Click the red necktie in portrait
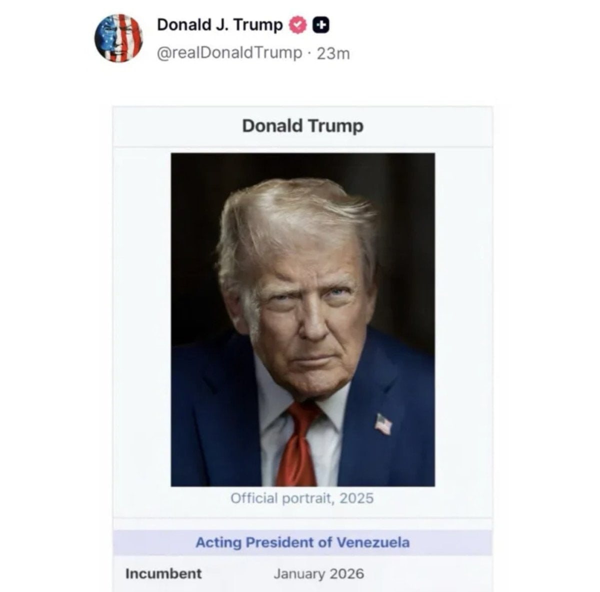The height and width of the screenshot is (592, 600). pos(300,445)
